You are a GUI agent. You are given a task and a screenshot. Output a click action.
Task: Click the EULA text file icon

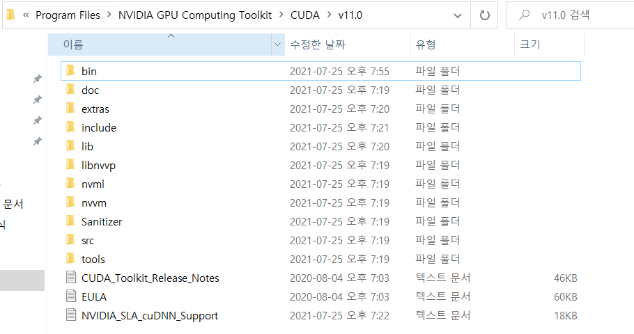point(71,296)
